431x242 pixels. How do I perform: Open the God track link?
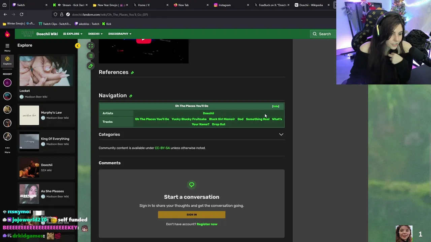pos(240,119)
